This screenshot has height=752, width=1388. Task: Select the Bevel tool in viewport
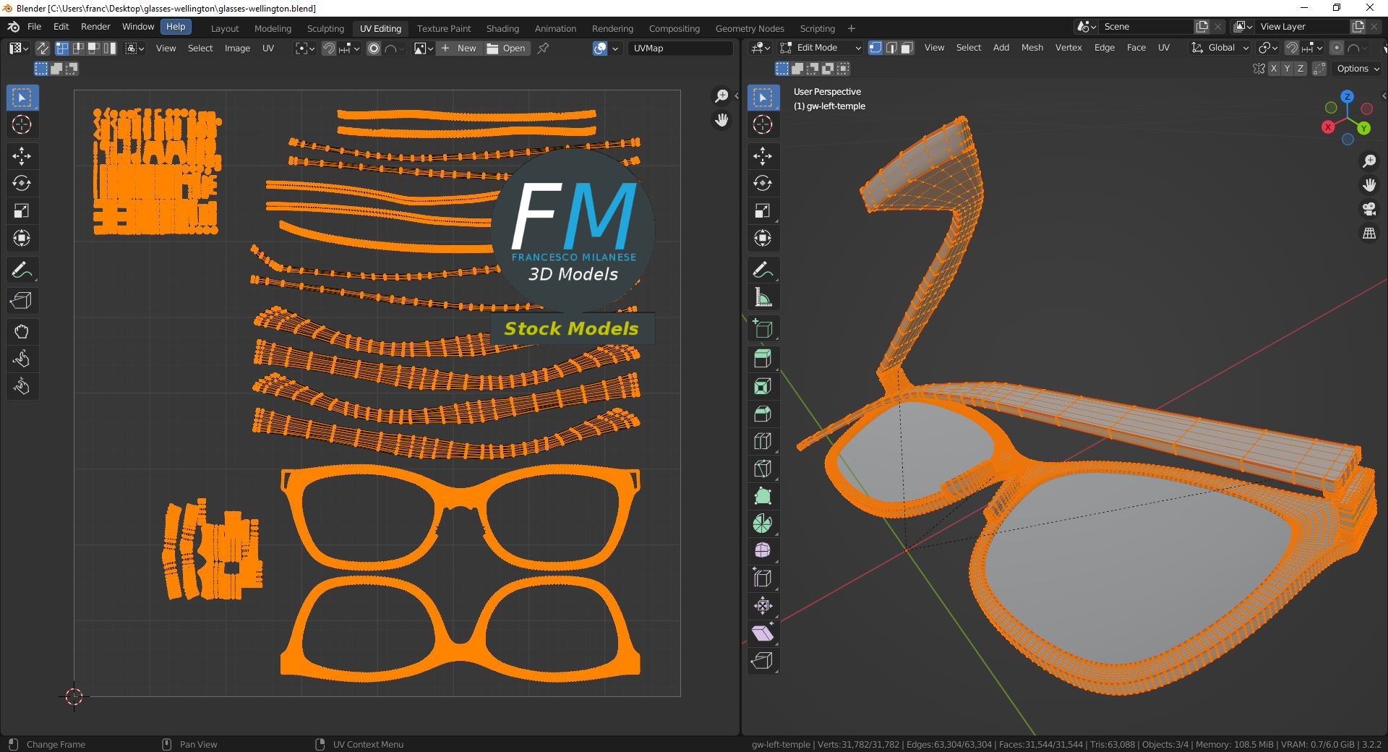pyautogui.click(x=762, y=414)
